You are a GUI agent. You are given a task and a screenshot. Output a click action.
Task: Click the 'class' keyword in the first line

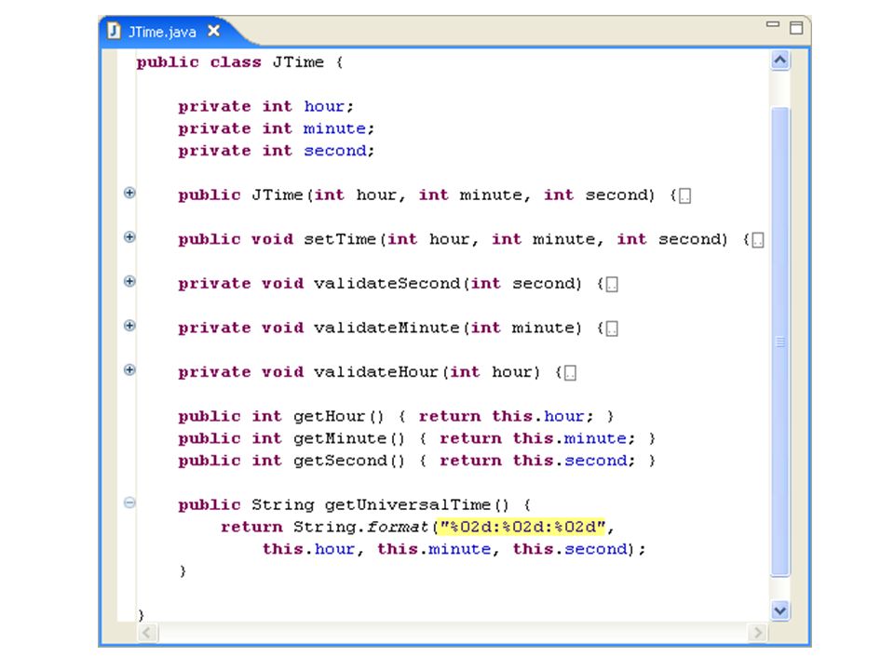click(236, 61)
